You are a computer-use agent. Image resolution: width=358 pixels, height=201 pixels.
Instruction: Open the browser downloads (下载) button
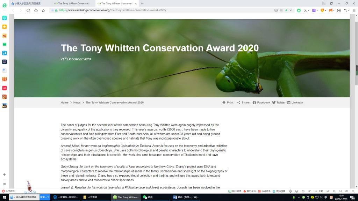pyautogui.click(x=318, y=191)
